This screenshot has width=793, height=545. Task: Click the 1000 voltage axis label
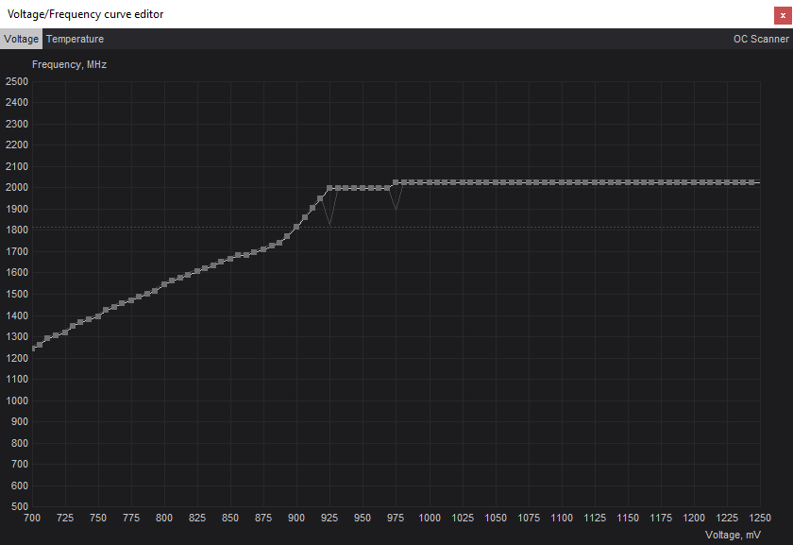coord(430,518)
